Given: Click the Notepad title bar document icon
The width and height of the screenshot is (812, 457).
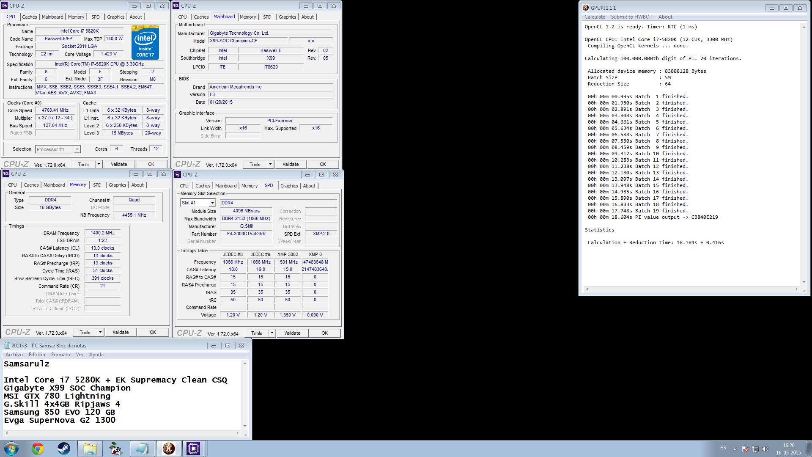Looking at the screenshot, I should pos(7,345).
